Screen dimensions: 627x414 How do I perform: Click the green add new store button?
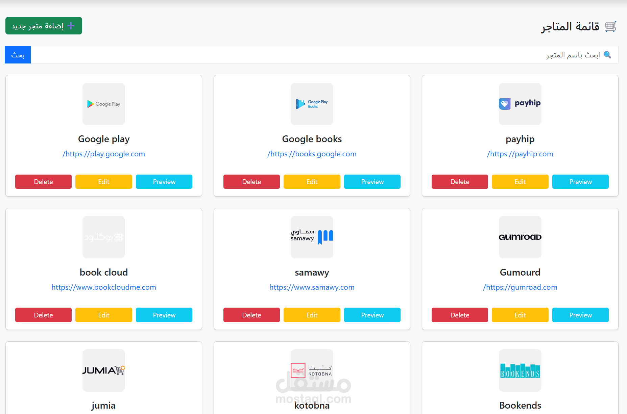[x=44, y=26]
